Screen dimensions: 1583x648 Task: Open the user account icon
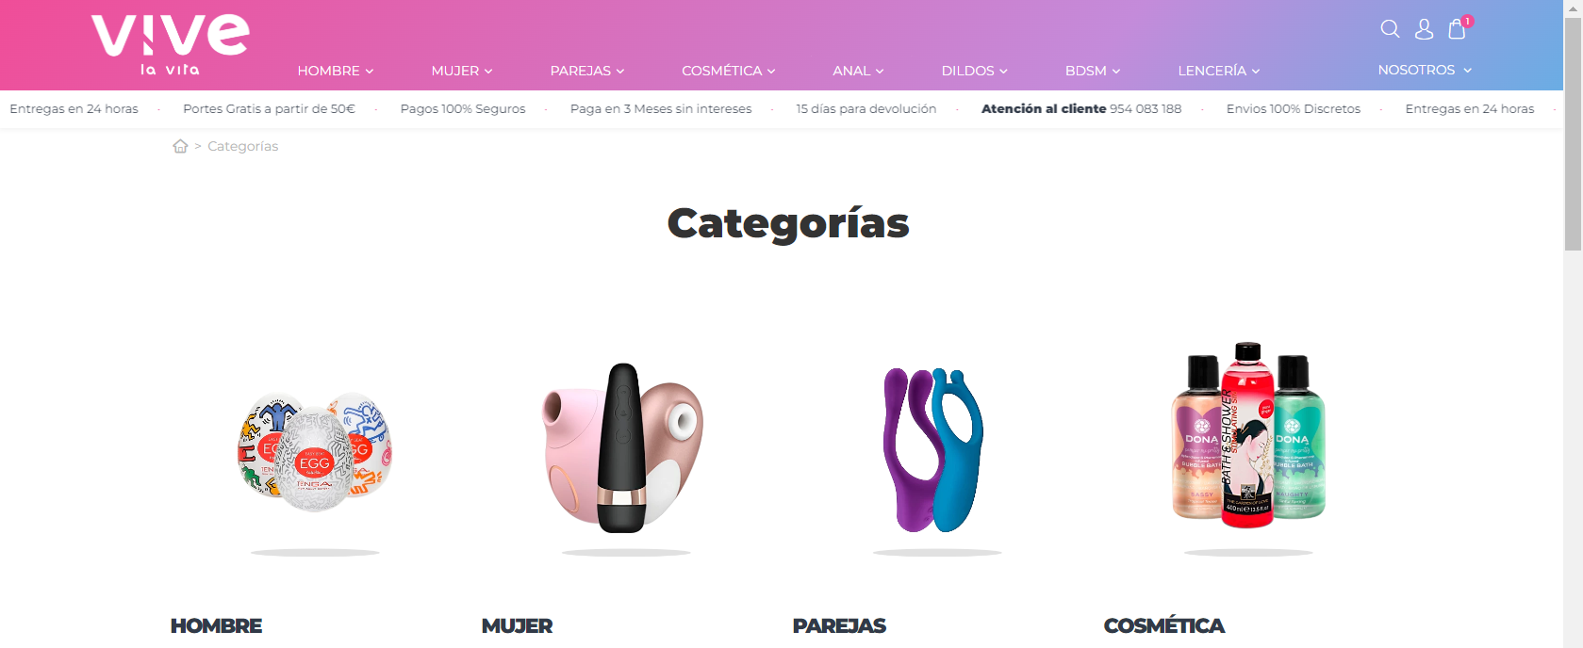click(1424, 29)
